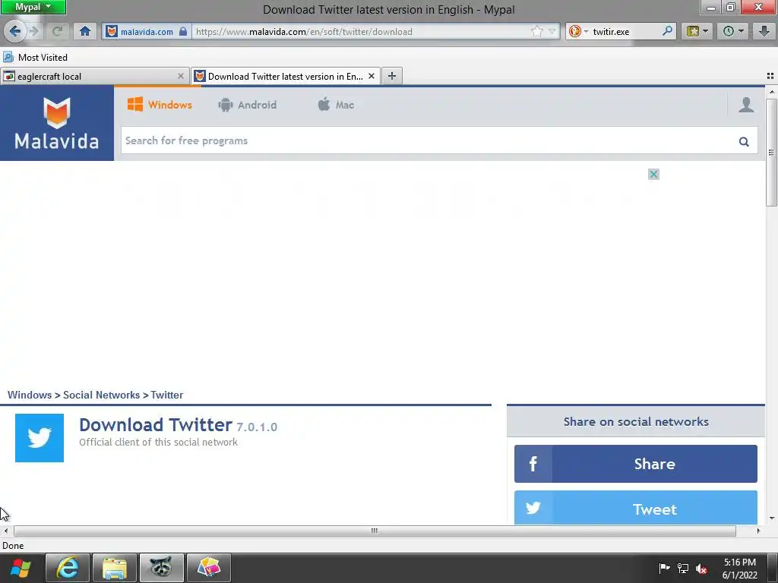Click the vertical scrollbar thumb

771,153
